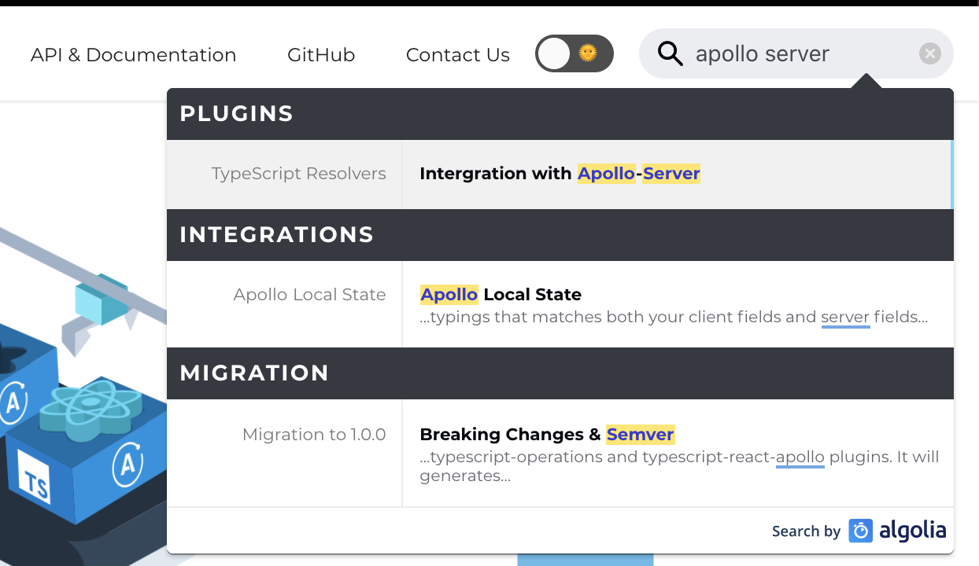Select the INTEGRATIONS section header
The image size is (979, 566).
tap(277, 234)
